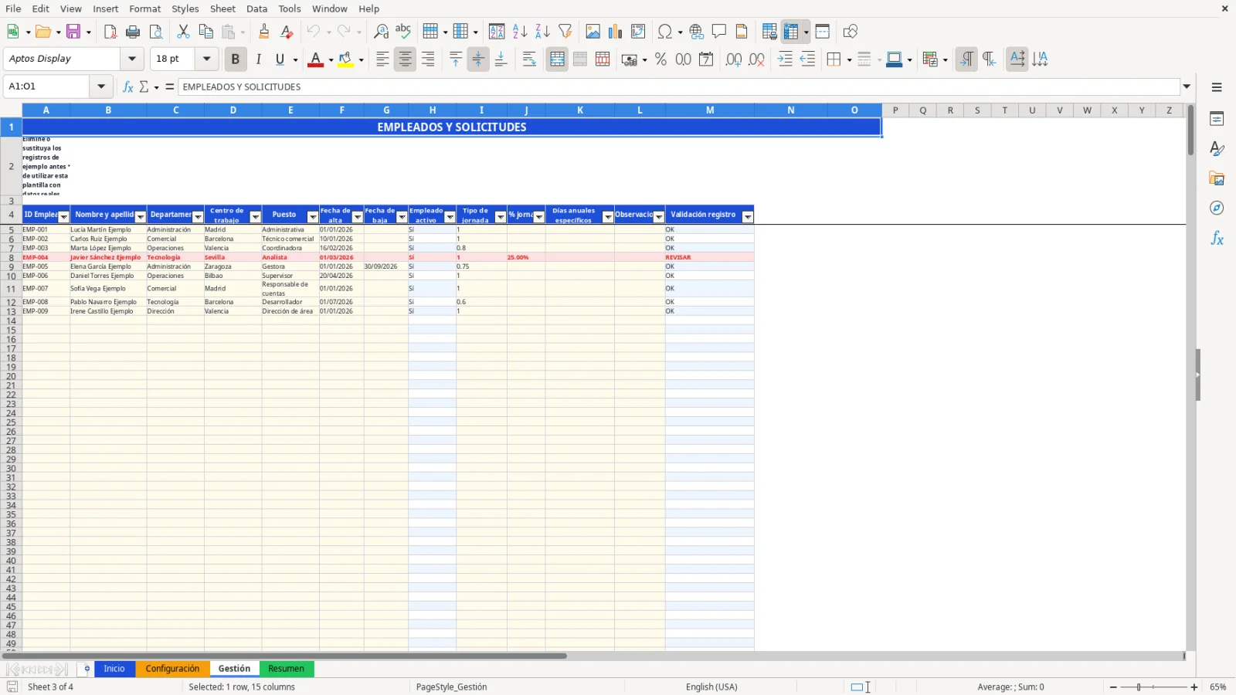Cut the selection with the scissors icon
The image size is (1236, 695).
183,32
